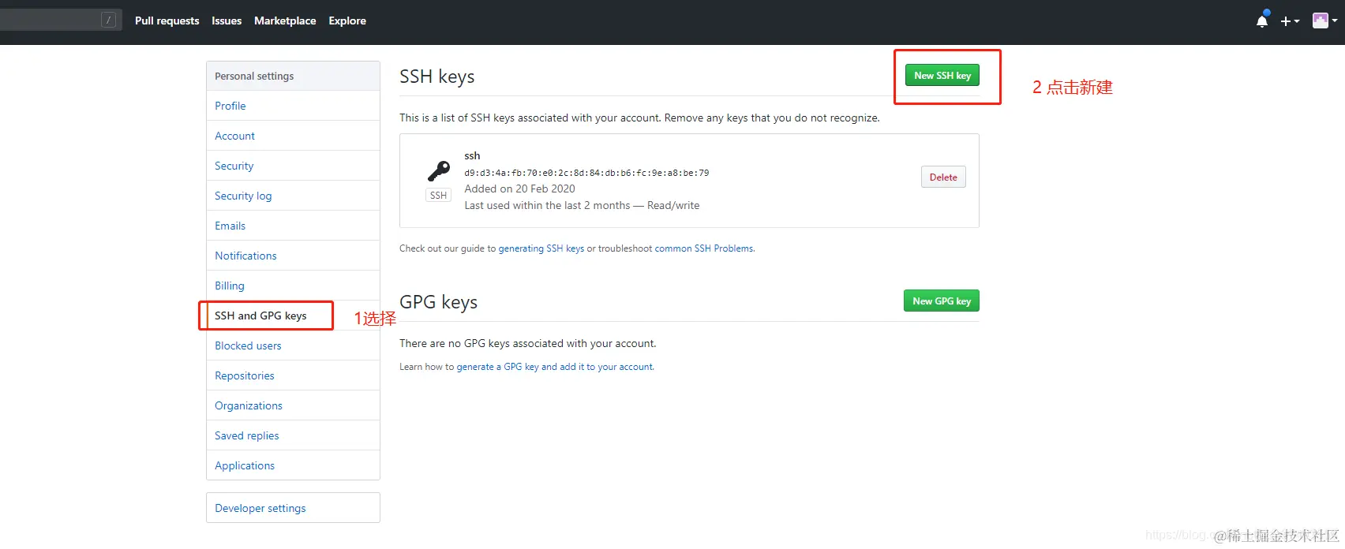Open Repositories settings

tap(293, 375)
